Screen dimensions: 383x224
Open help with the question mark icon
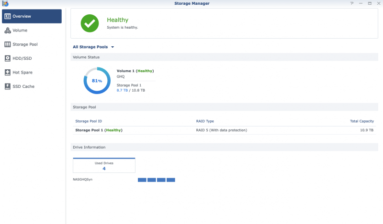click(x=352, y=3)
